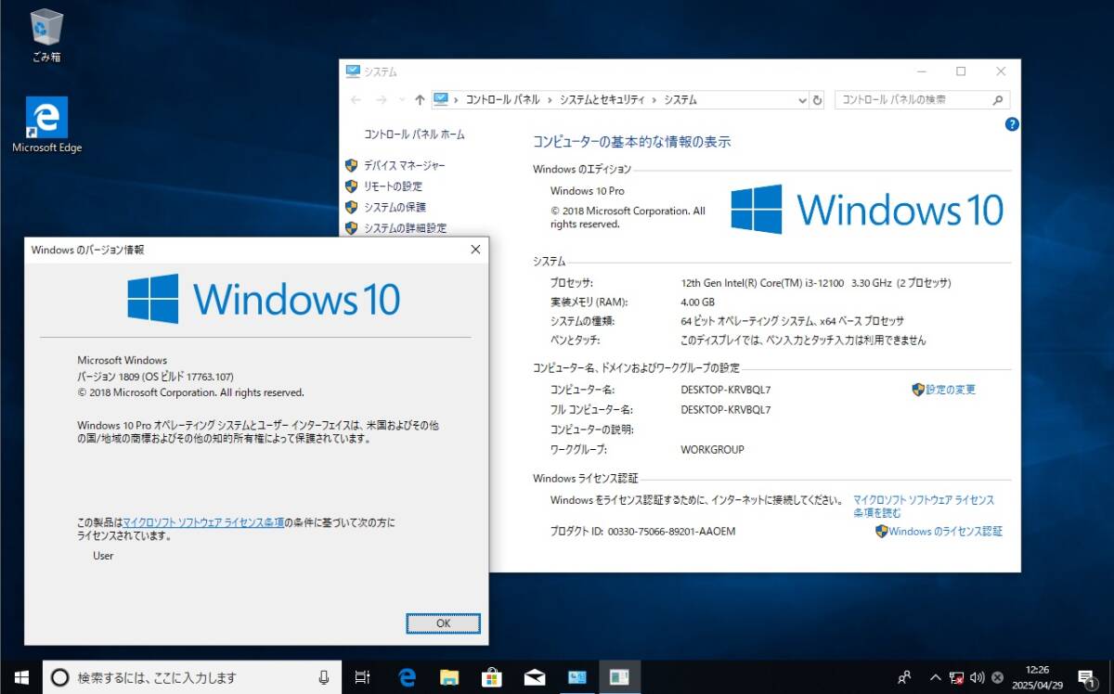1114x694 pixels.
Task: Click the heading "コンピューターの基本的な情報の表示"
Action: coord(631,142)
